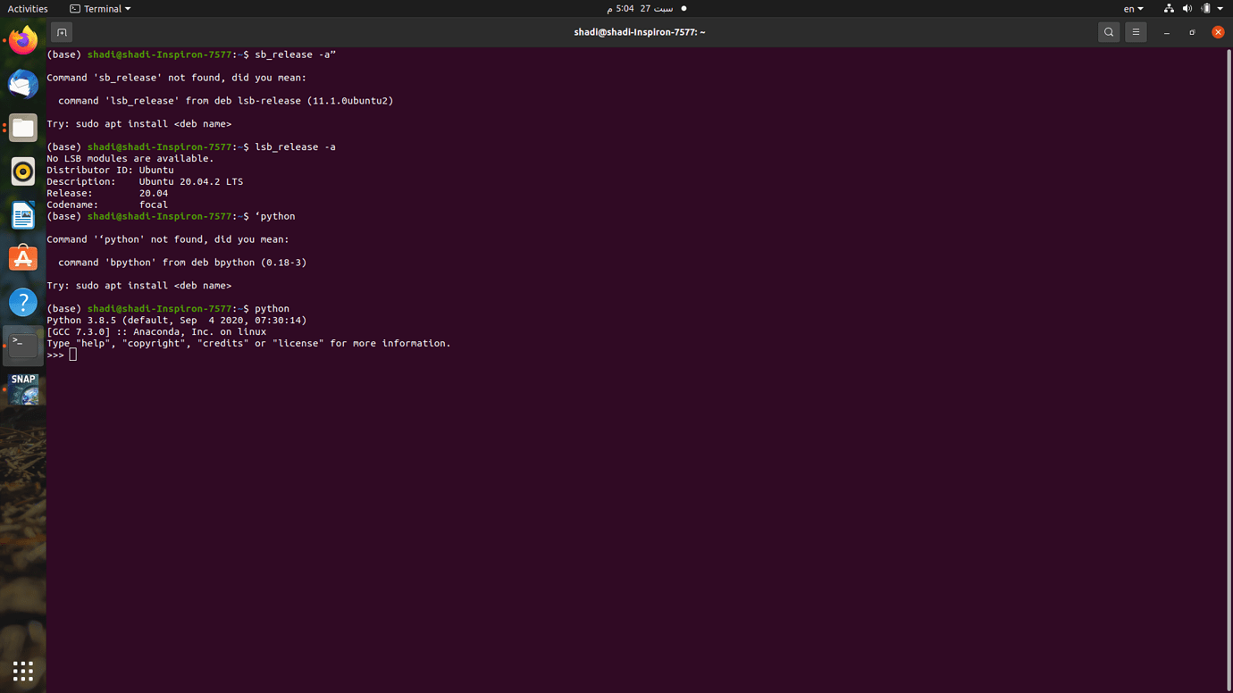The width and height of the screenshot is (1233, 693).
Task: Click Activities in the top bar
Action: click(28, 8)
